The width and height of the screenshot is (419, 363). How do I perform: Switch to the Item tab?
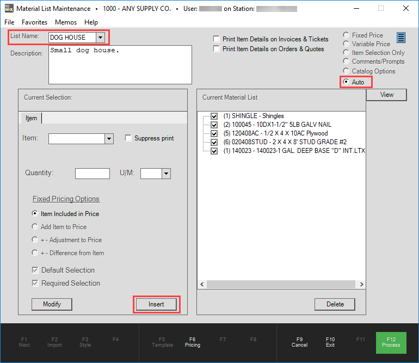(x=31, y=118)
